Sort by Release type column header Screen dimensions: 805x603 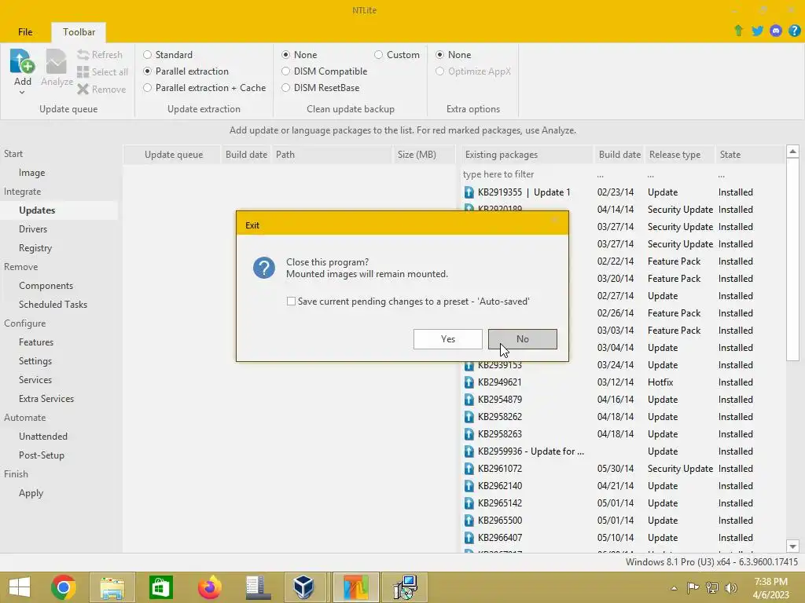[x=679, y=155]
